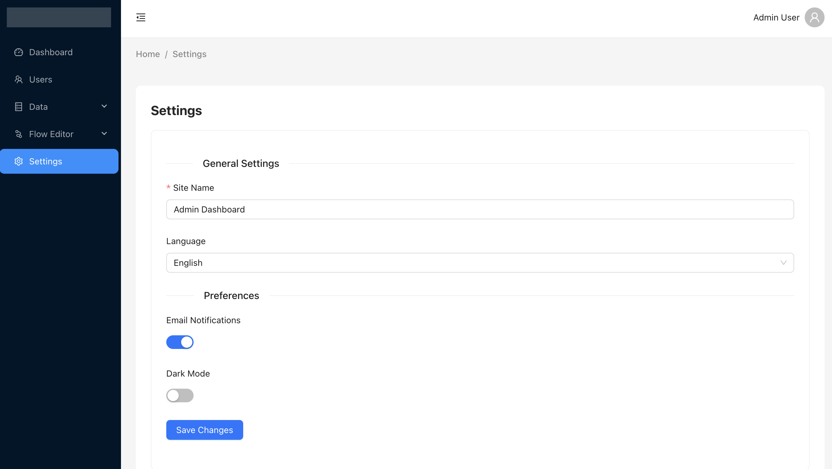Click the Users people icon in sidebar

click(x=19, y=79)
